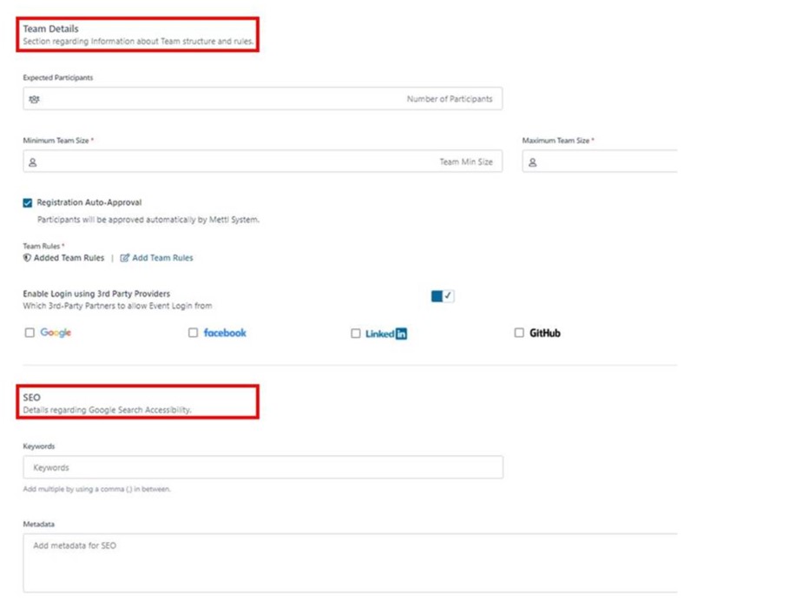Click the Google logo
This screenshot has height=601, width=789.
pyautogui.click(x=56, y=333)
